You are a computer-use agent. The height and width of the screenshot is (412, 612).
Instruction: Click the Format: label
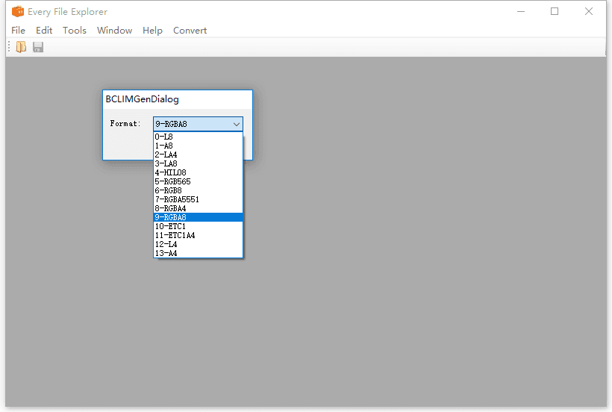[125, 124]
